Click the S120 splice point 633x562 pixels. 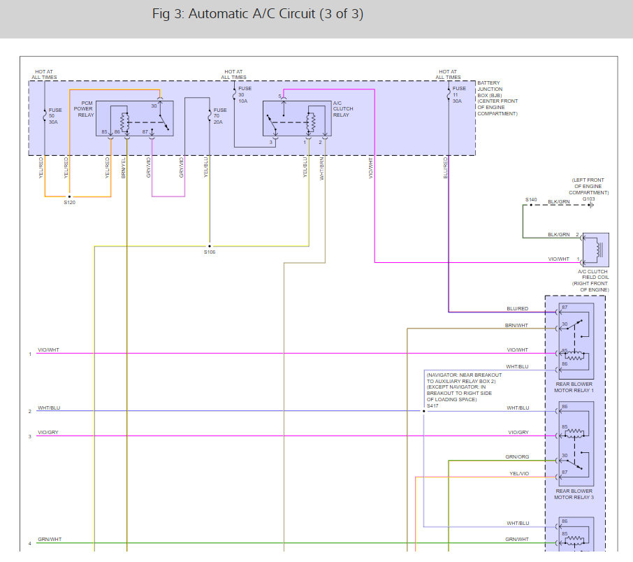click(x=69, y=197)
